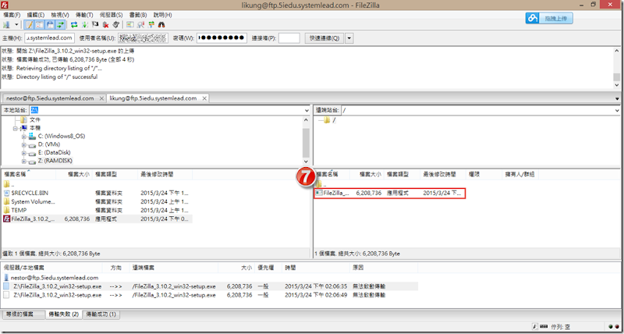Expand the D: (VMs) drive node
The width and height of the screenshot is (624, 334).
tap(23, 145)
